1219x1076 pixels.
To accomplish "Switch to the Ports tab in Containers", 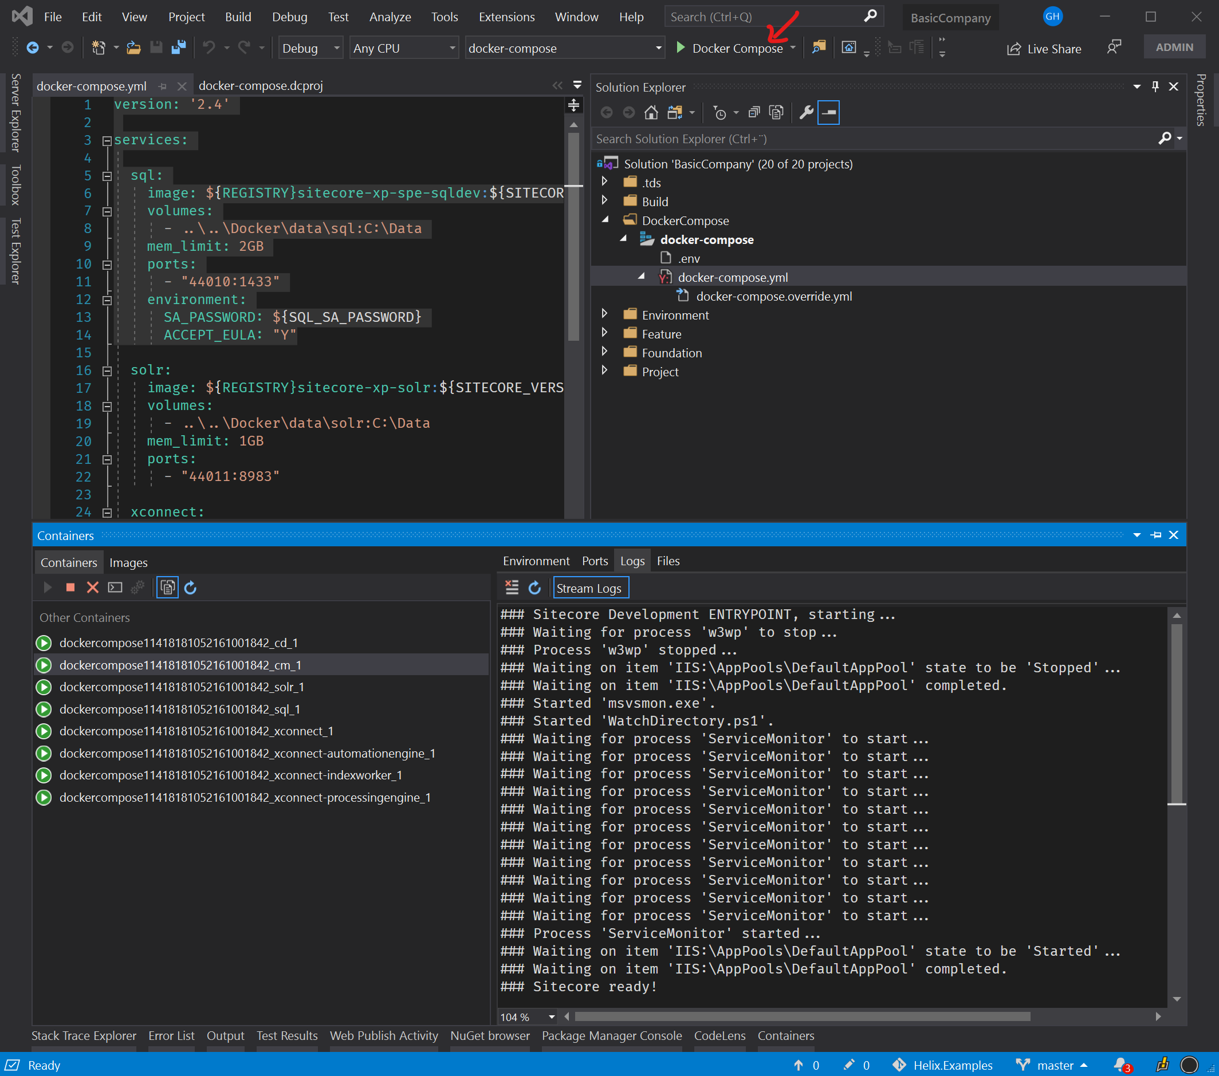I will coord(595,561).
